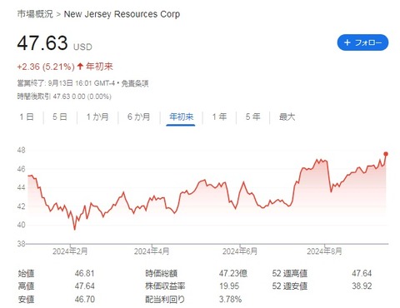Click the 株価収益率 value 19.95
Image resolution: width=400 pixels, height=308 pixels.
pos(229,286)
